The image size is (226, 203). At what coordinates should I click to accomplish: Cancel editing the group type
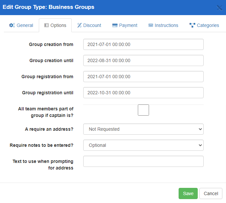[x=211, y=193]
